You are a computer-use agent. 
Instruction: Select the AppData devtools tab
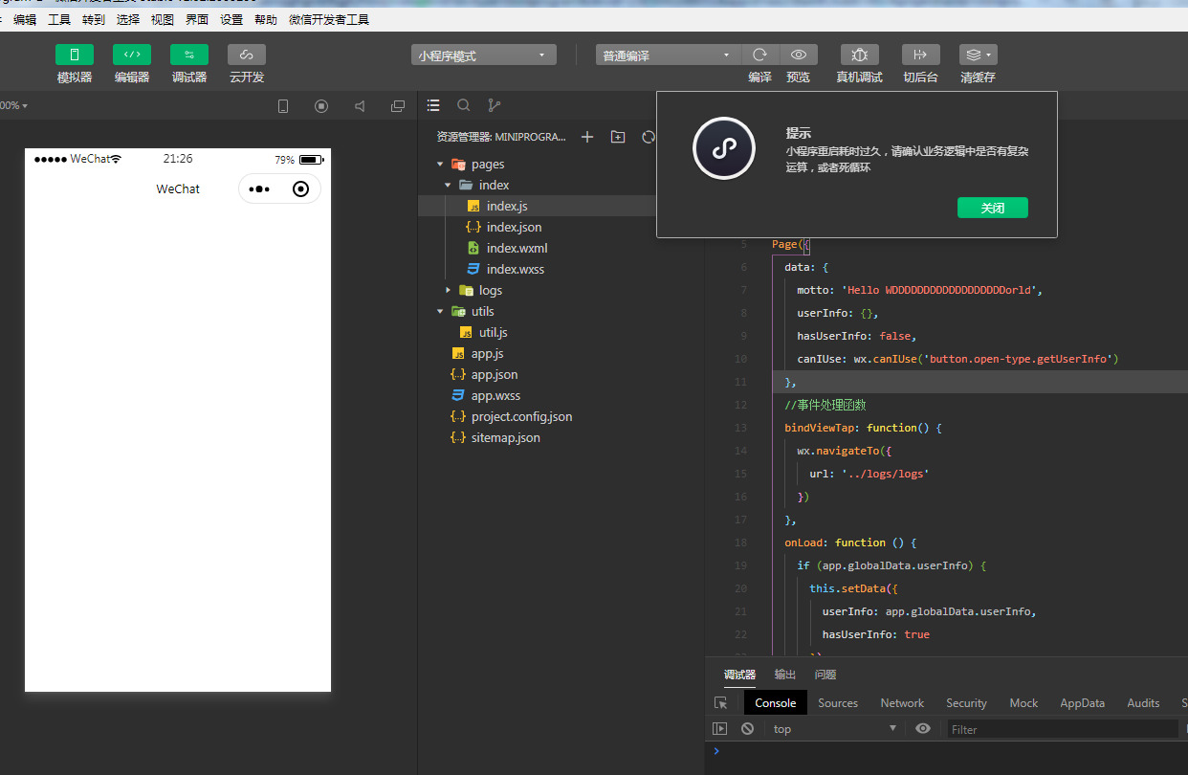pyautogui.click(x=1082, y=702)
